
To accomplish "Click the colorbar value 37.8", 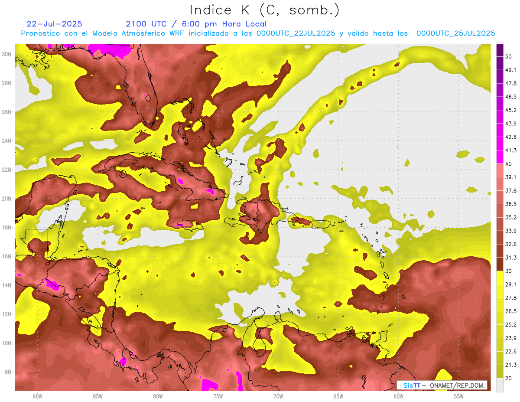I will [x=510, y=190].
